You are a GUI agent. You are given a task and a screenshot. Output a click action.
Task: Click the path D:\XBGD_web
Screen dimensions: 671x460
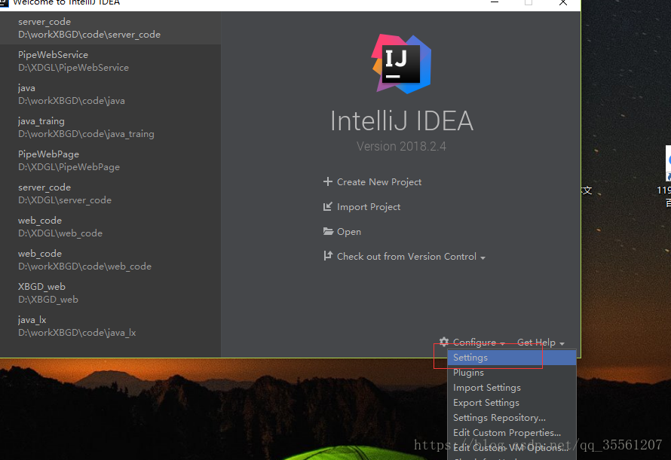coord(48,300)
